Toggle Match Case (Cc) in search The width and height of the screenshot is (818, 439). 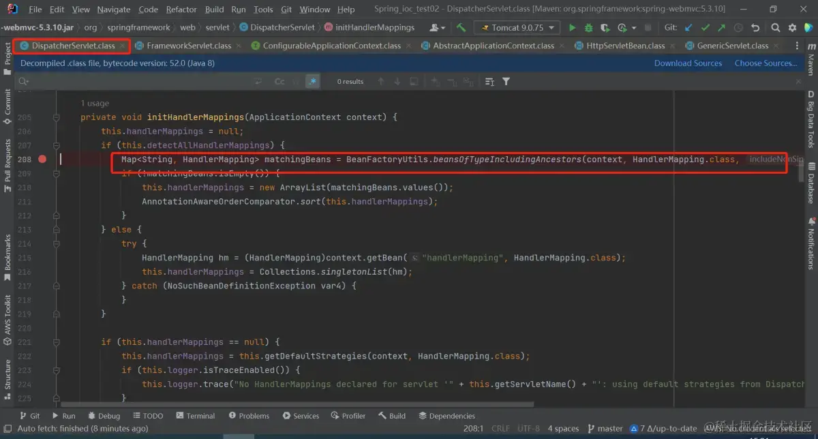279,81
